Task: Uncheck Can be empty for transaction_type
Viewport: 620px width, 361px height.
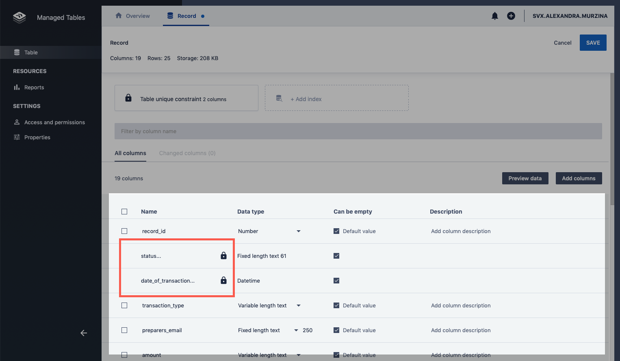Action: (336, 305)
